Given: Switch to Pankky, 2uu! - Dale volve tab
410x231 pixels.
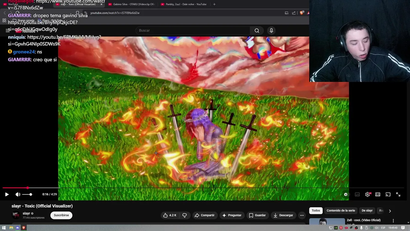Looking at the screenshot, I should (x=184, y=4).
